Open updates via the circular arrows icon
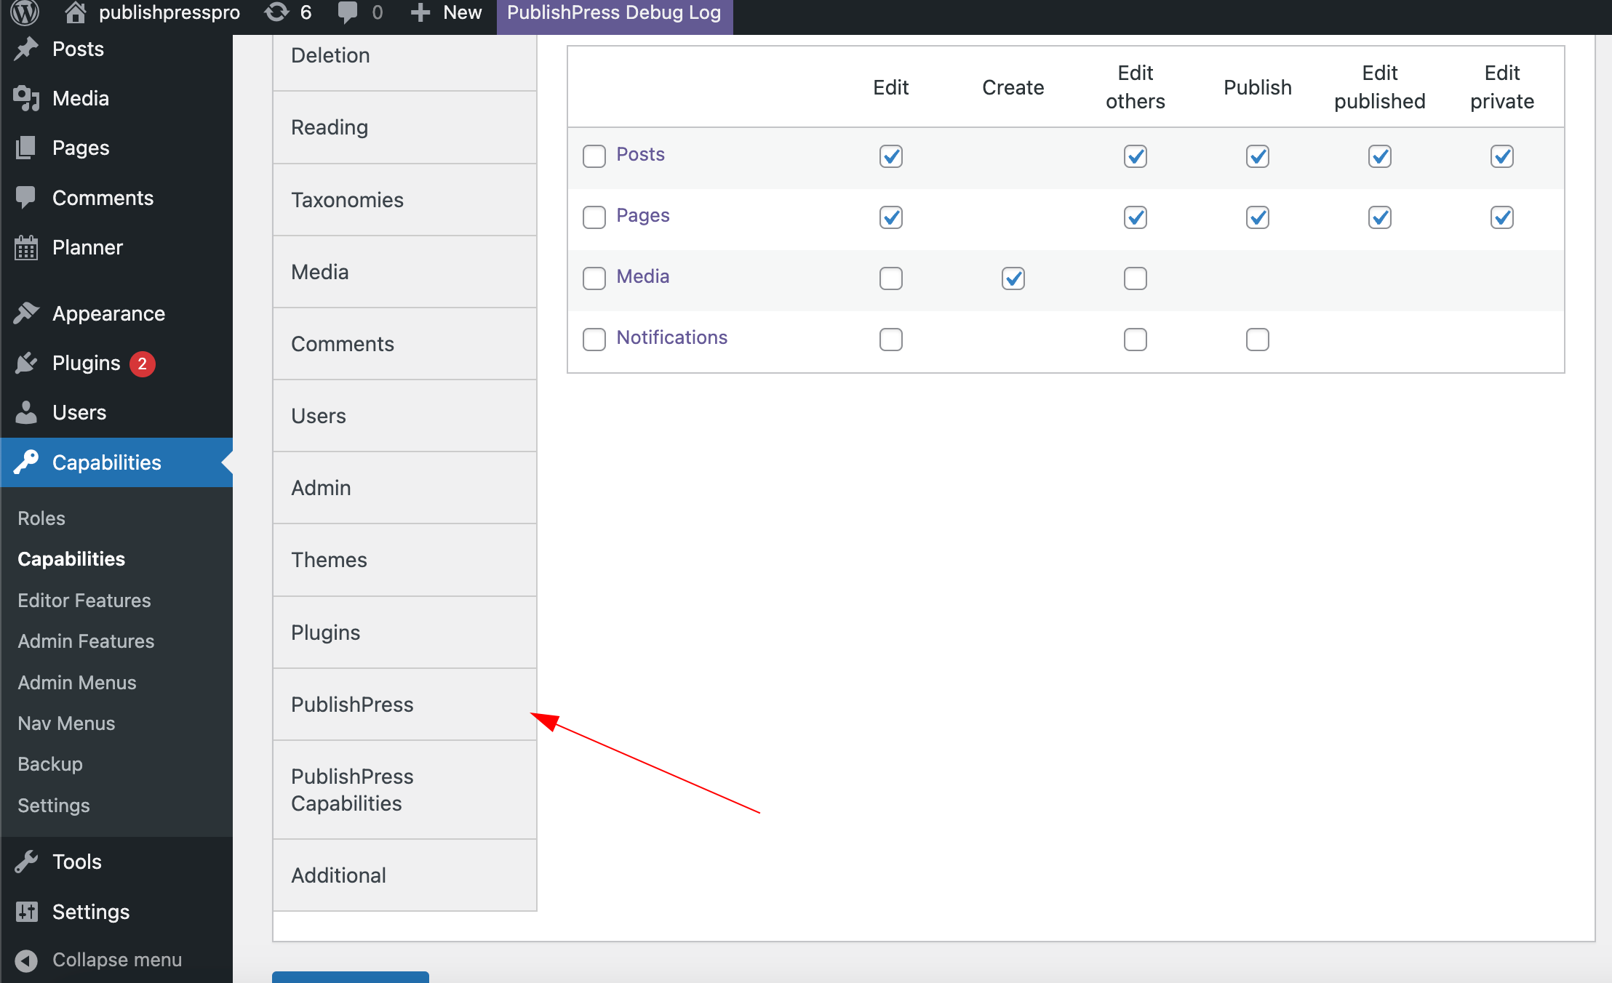This screenshot has width=1612, height=983. (279, 12)
